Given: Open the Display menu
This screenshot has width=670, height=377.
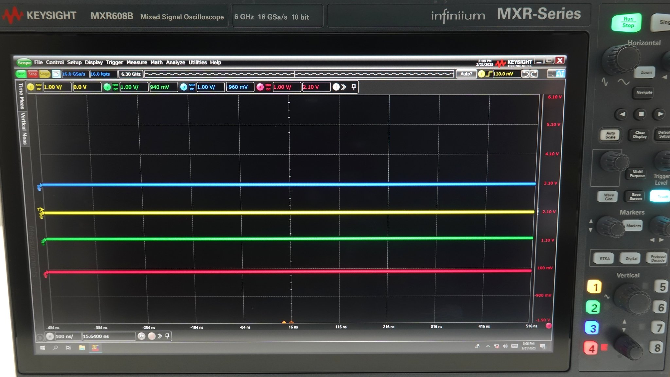Looking at the screenshot, I should pyautogui.click(x=94, y=62).
